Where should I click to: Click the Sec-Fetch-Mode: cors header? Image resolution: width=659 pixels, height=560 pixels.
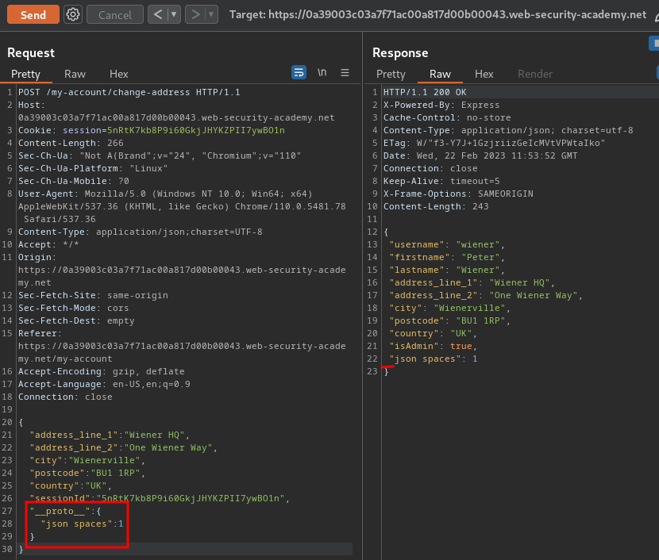[x=73, y=308]
